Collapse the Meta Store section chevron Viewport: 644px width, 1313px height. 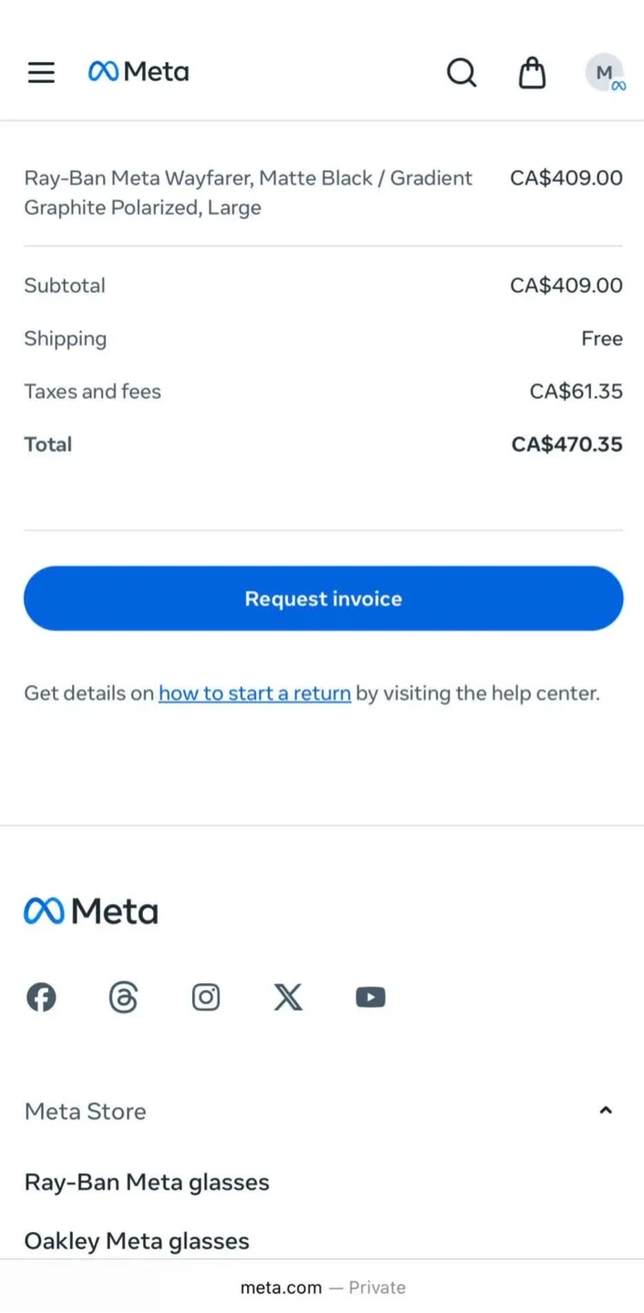606,1111
